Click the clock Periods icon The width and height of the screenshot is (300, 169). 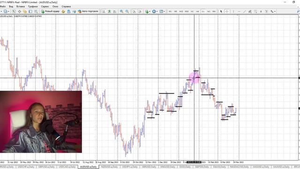click(154, 11)
